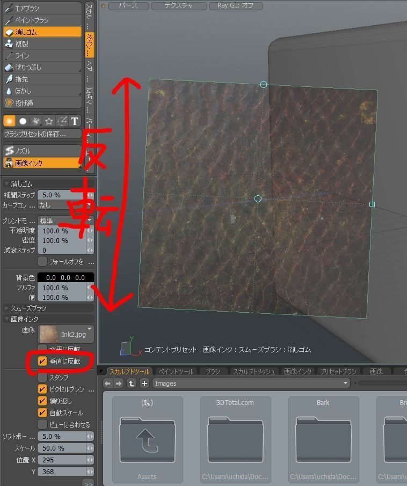Select the 投げ縄 lasso tool
Screen dimensions: 407x486
point(42,103)
